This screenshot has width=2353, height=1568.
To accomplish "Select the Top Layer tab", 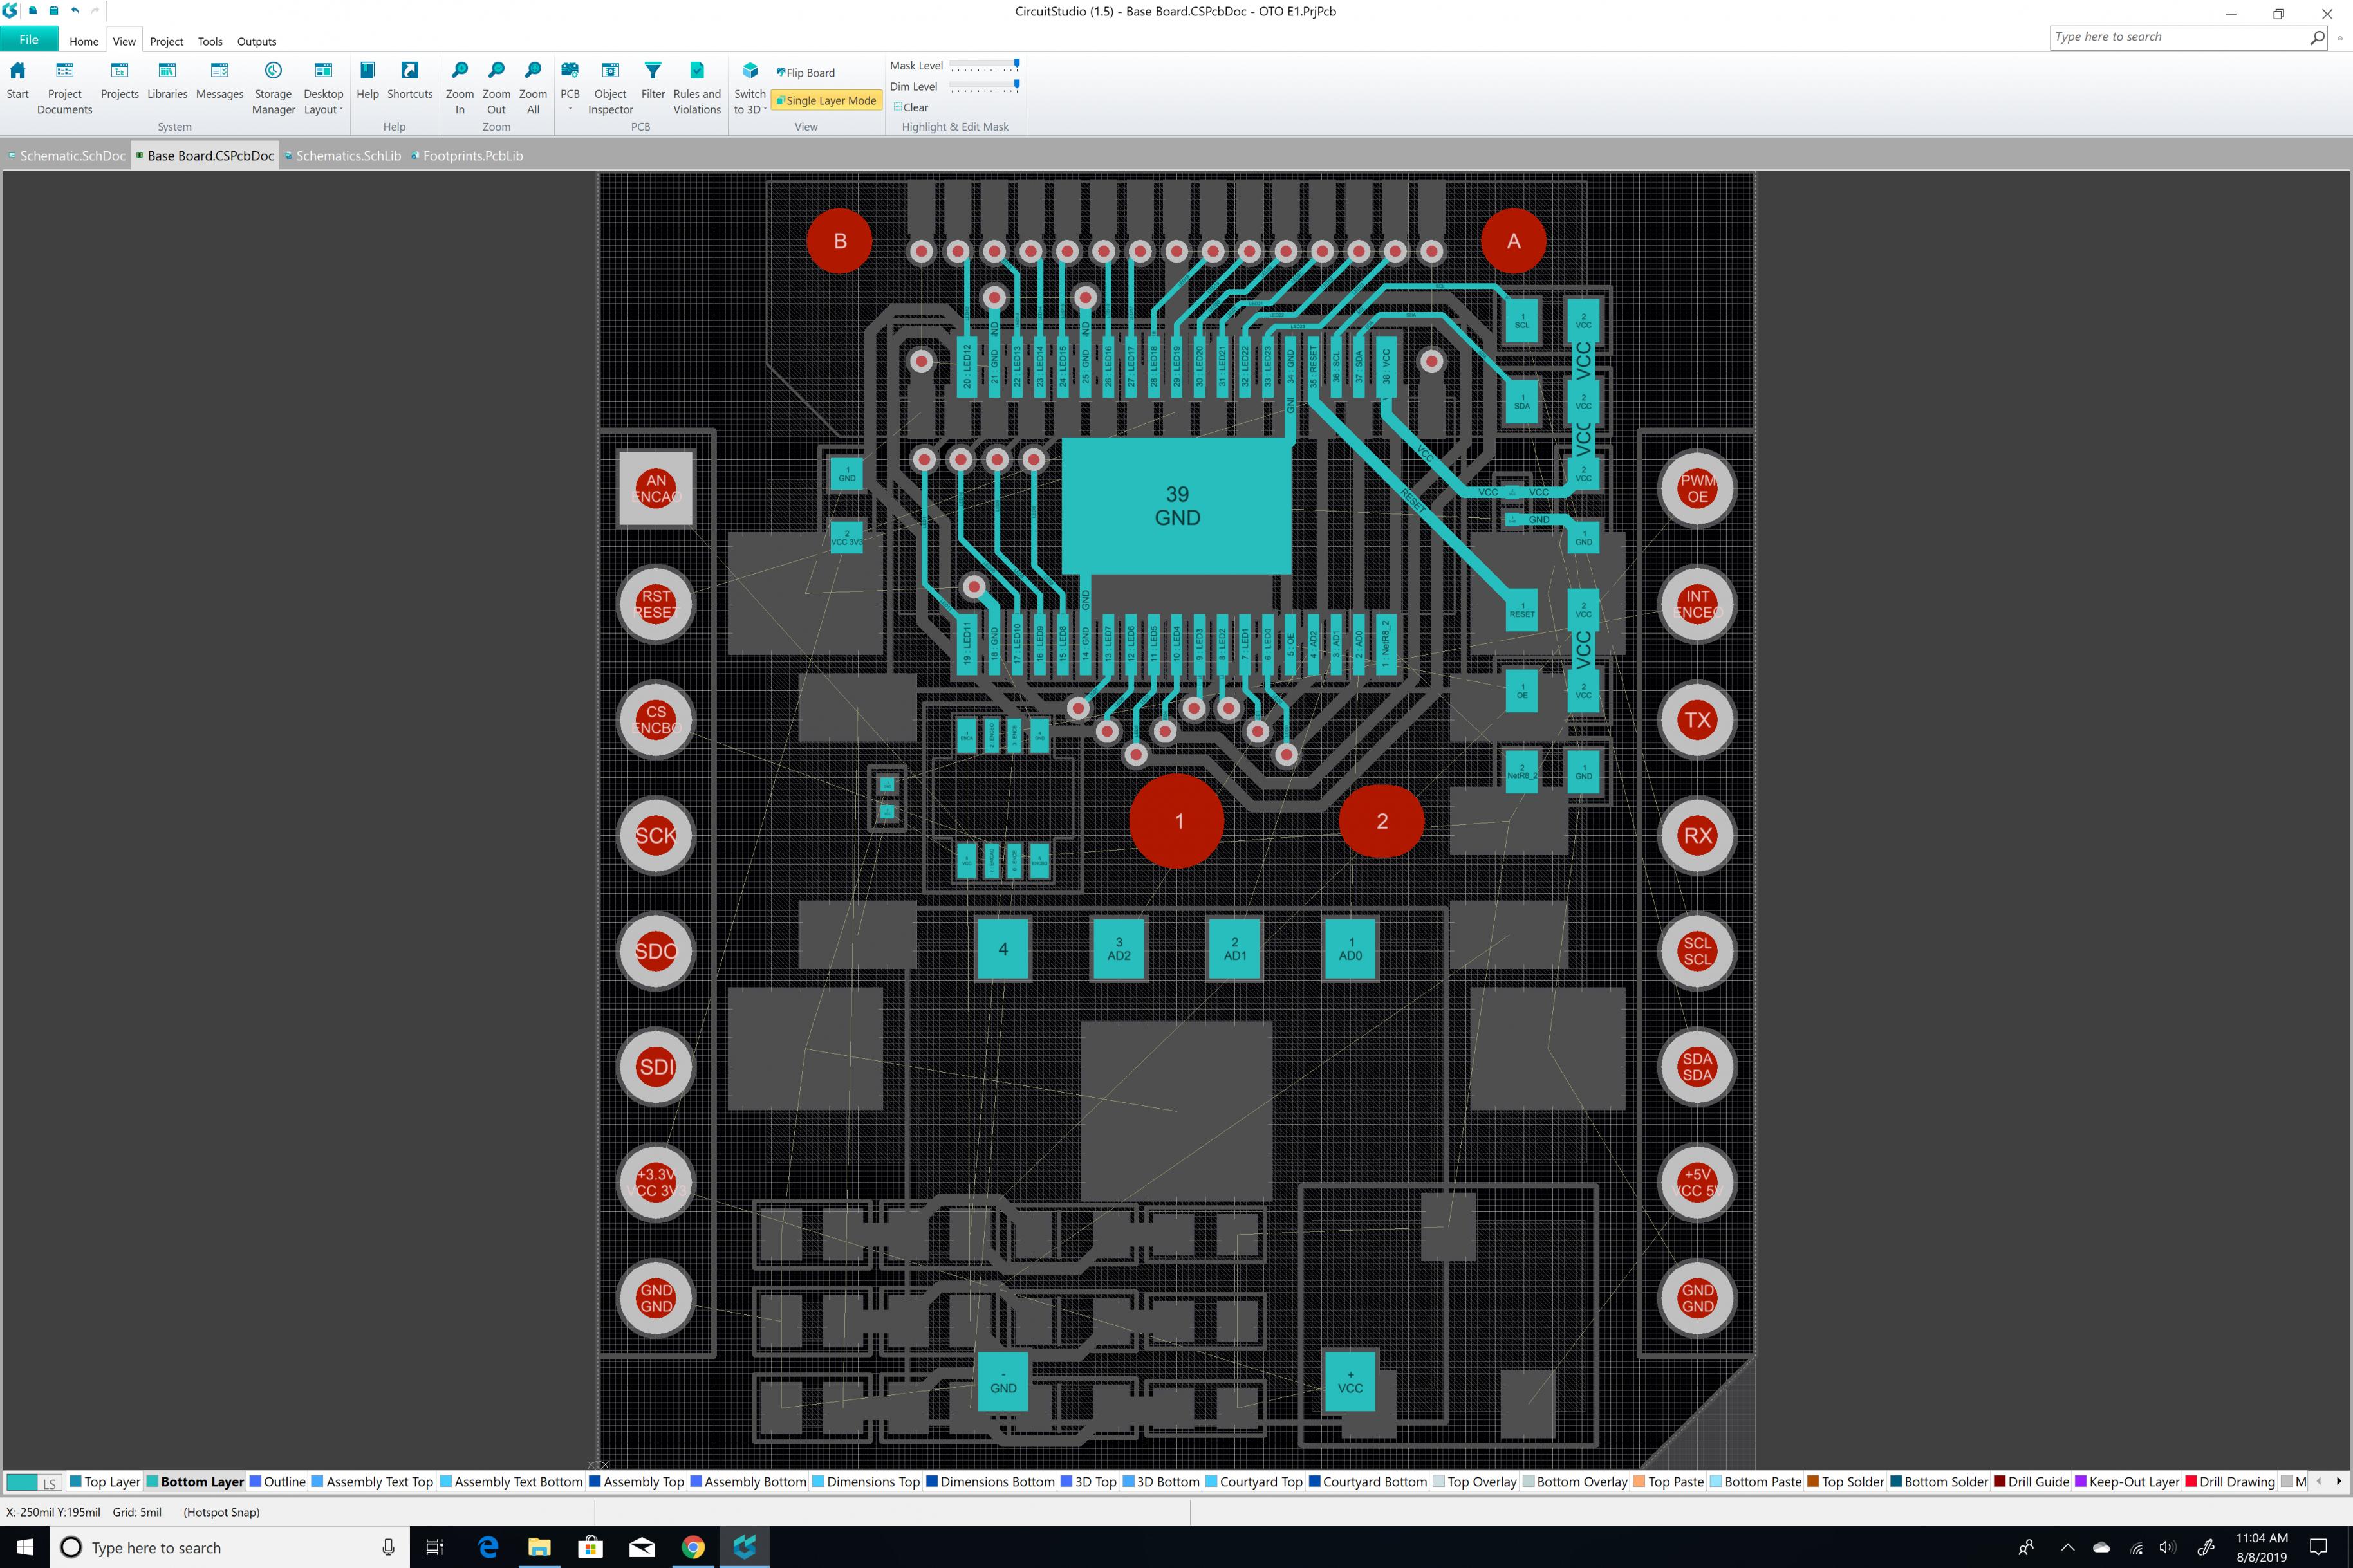I will 105,1482.
